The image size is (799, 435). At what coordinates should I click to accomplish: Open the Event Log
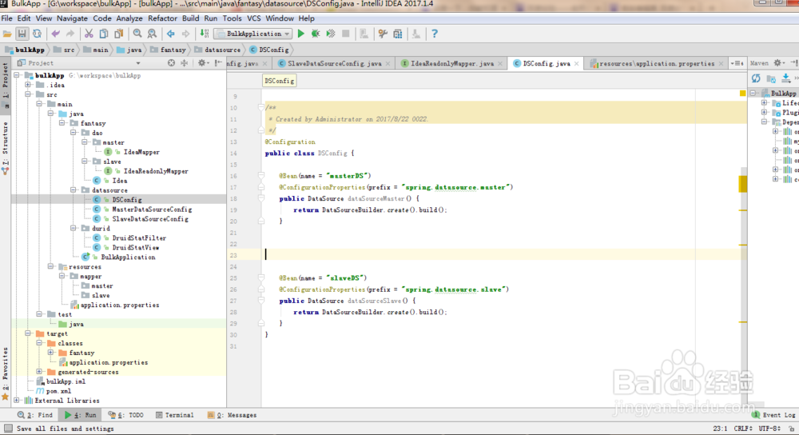click(773, 415)
